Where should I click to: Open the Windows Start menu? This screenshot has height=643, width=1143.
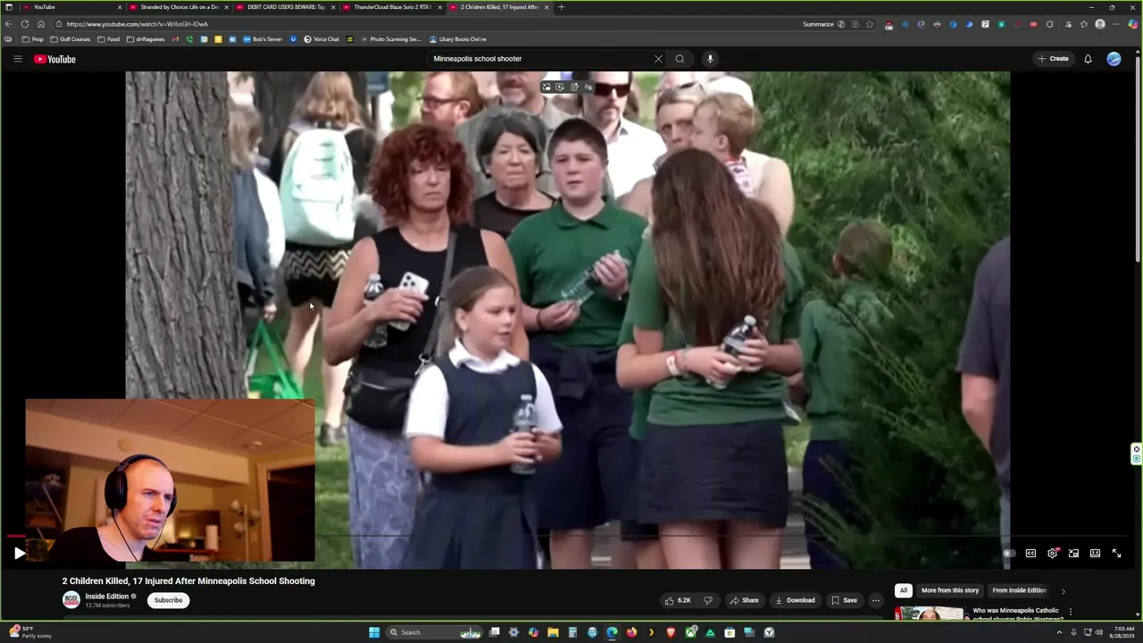tap(374, 632)
